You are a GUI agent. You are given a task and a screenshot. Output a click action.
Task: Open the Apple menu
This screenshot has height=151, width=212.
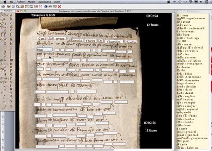pos(4,2)
